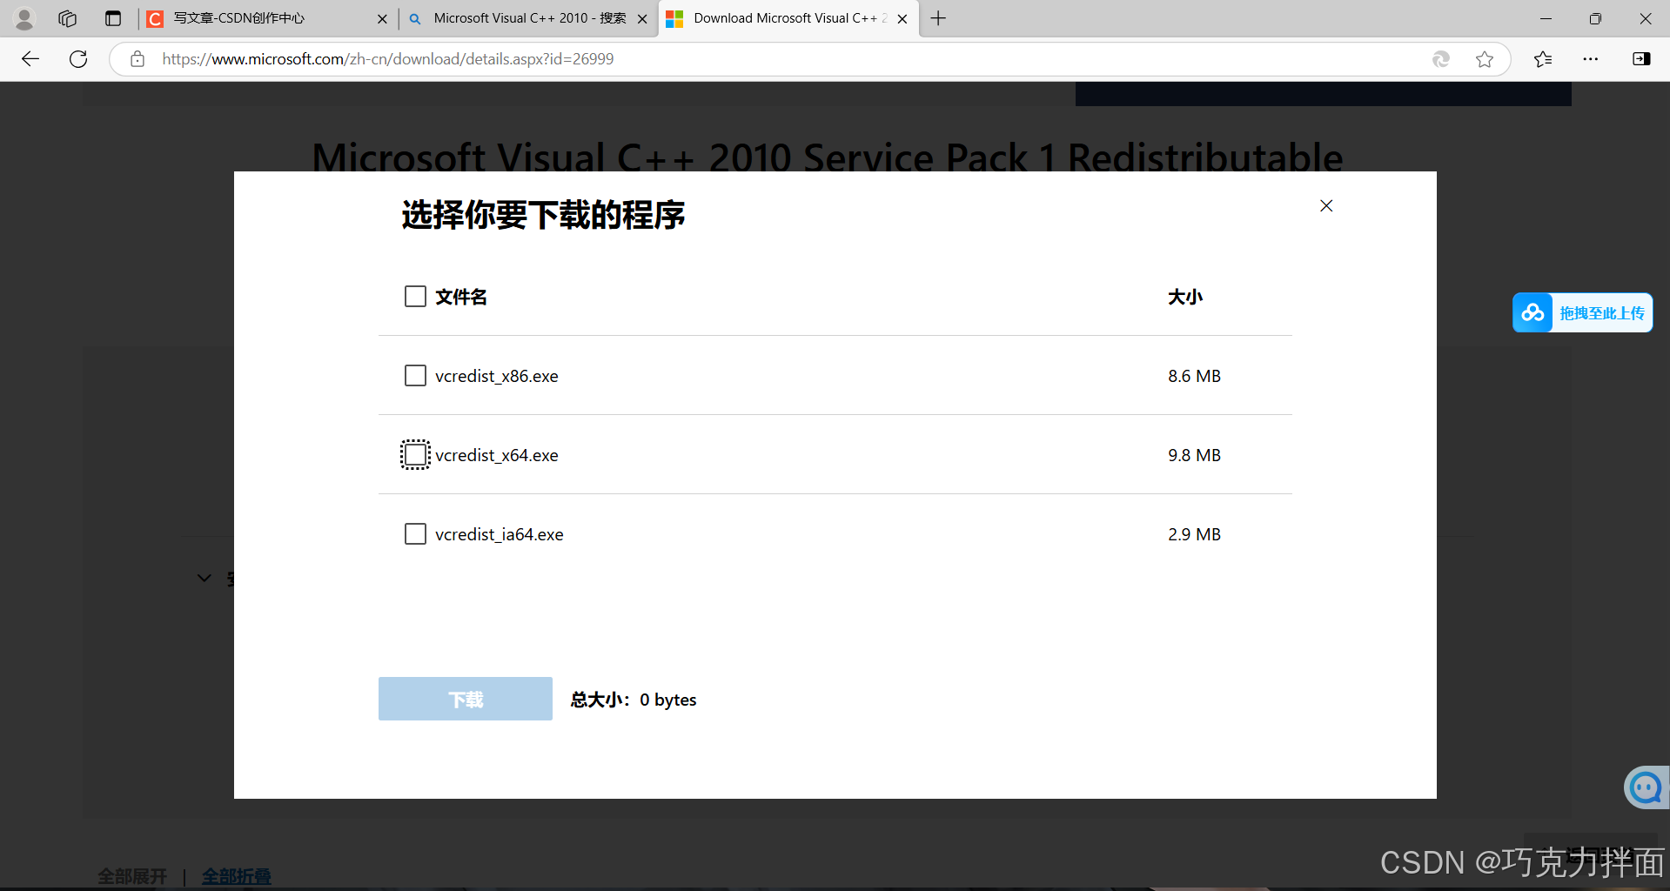Open the favorites list icon
1670x891 pixels.
[x=1543, y=59]
